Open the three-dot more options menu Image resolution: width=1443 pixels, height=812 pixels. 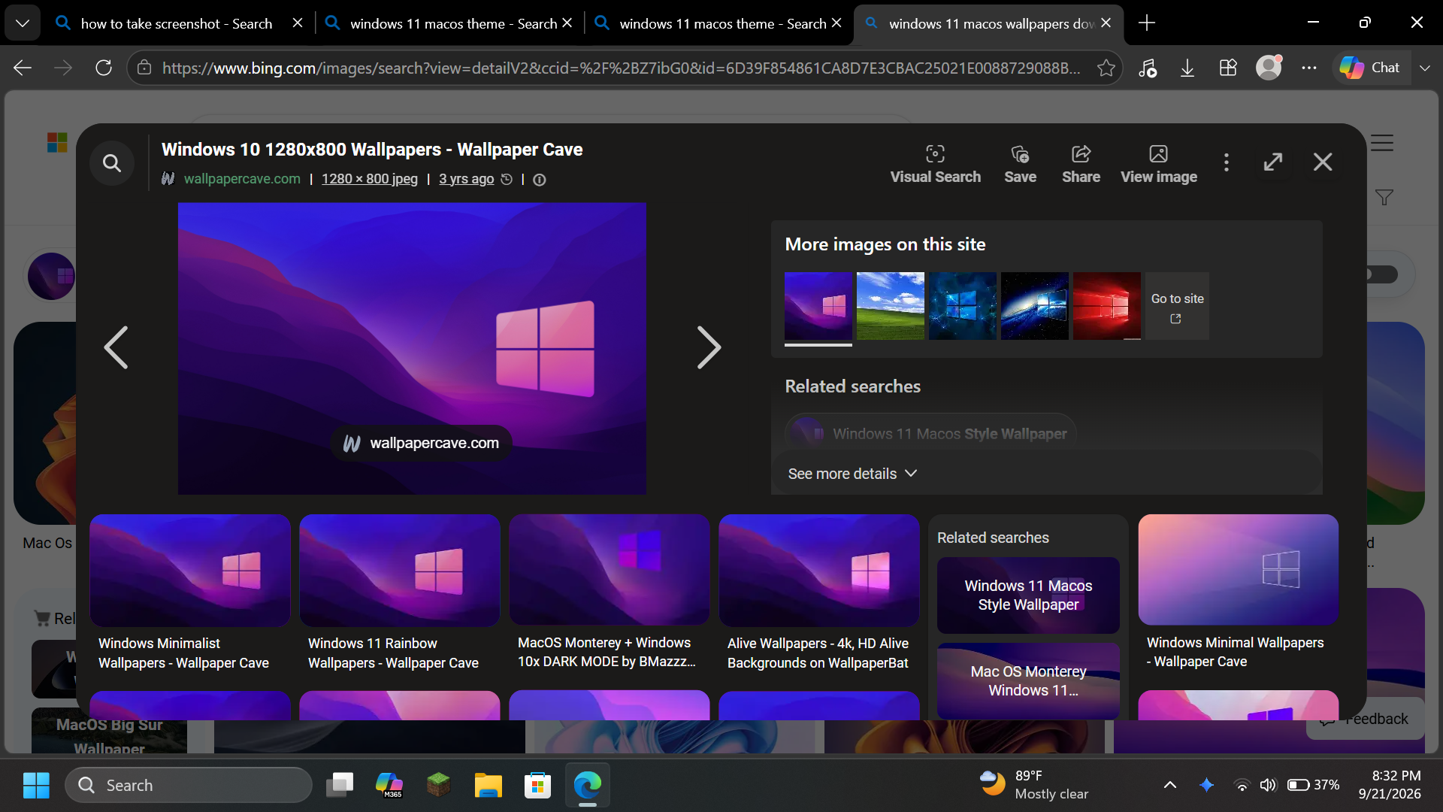(x=1227, y=162)
